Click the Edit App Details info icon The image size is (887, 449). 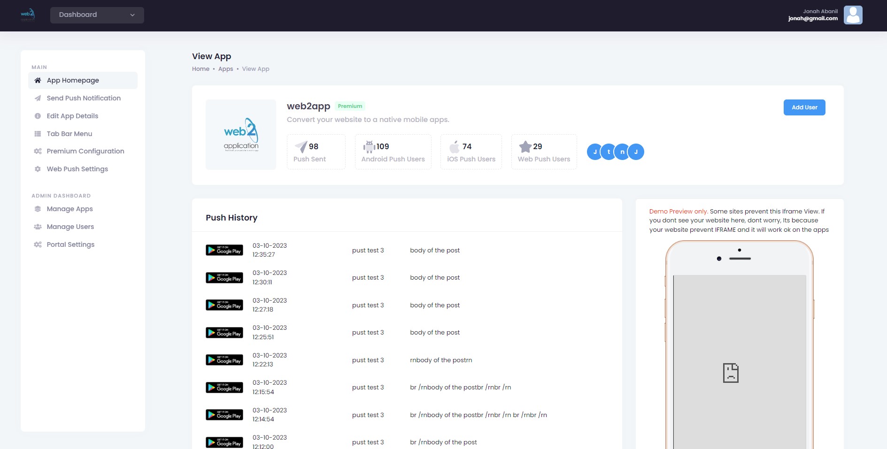(x=38, y=116)
